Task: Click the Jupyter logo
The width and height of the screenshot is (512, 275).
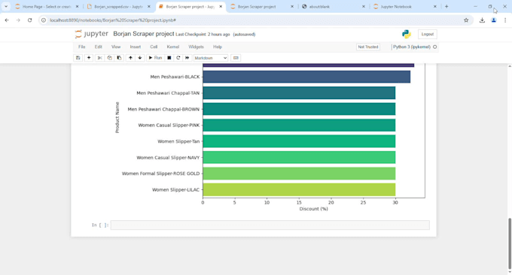Action: (x=91, y=34)
